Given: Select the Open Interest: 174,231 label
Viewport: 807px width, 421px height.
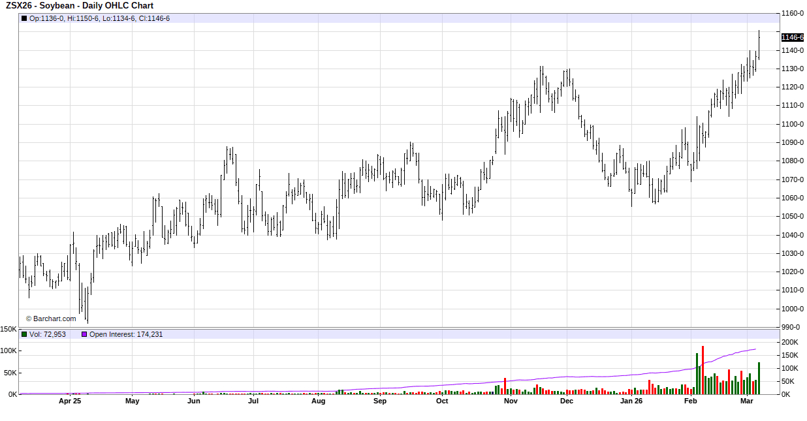Looking at the screenshot, I should 126,334.
